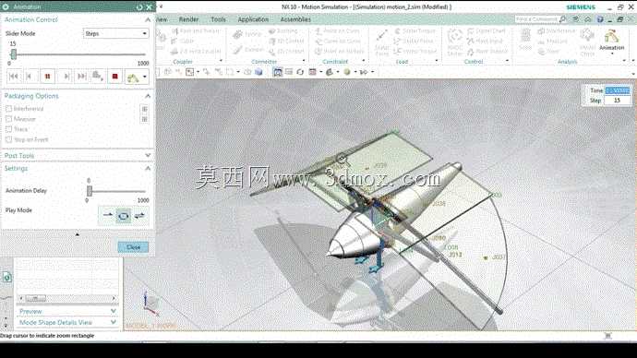637x358 pixels.
Task: Open the Slider Mode dropdown showing Steps
Action: pos(115,34)
